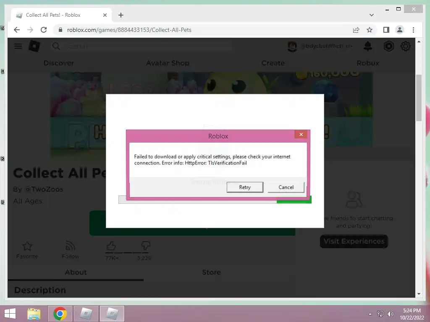Click the Chrome taskbar icon
The image size is (430, 322).
point(60,314)
